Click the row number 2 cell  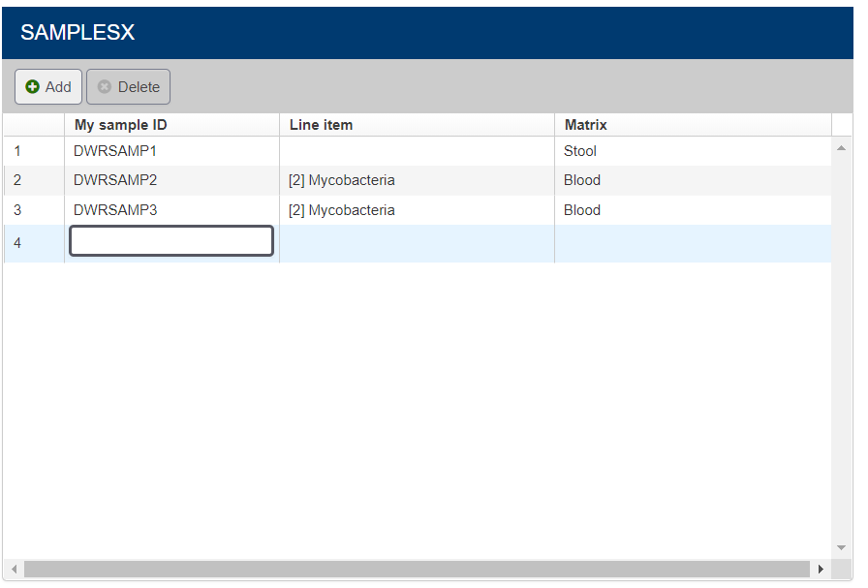tap(17, 180)
